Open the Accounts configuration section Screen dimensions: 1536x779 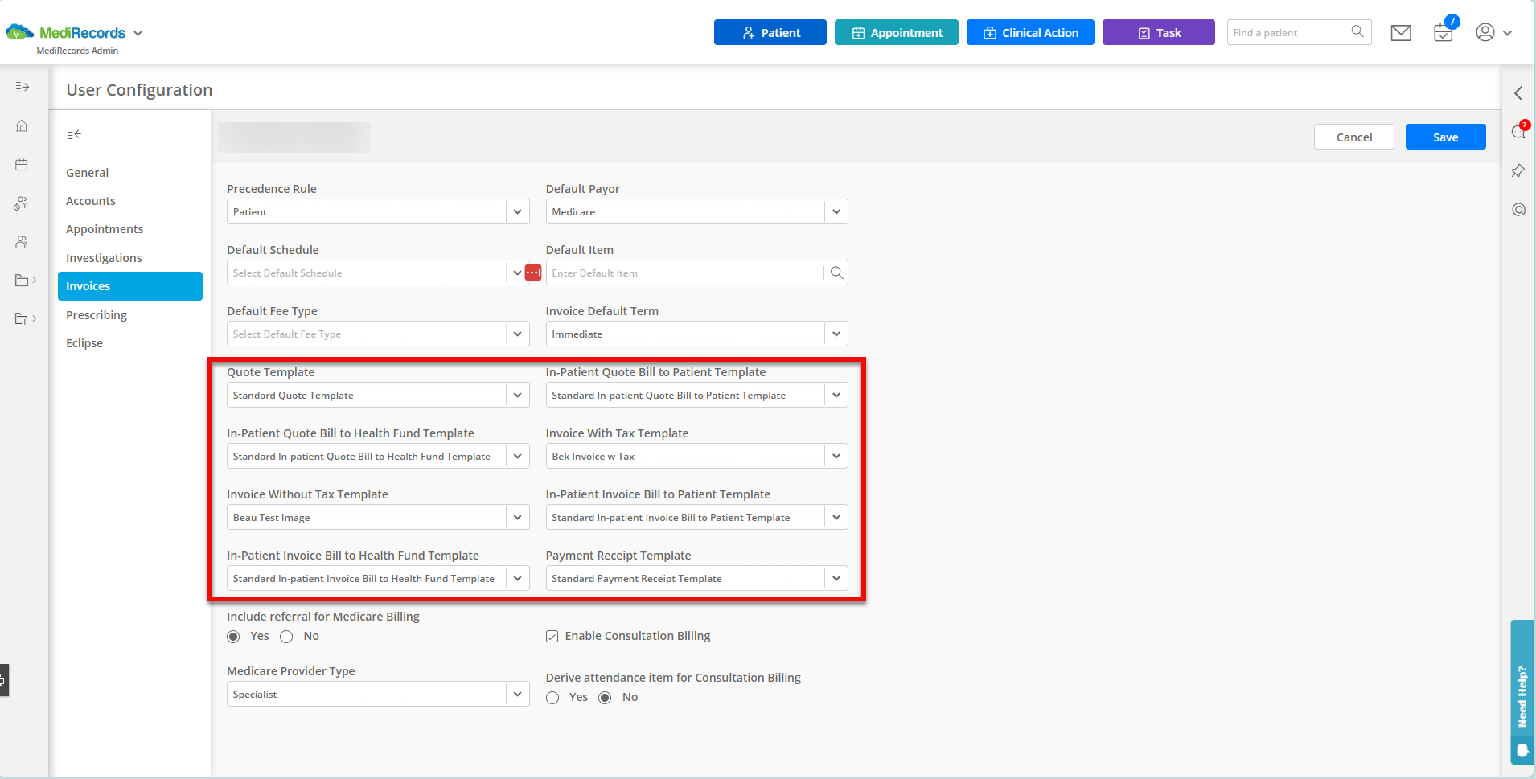click(91, 200)
